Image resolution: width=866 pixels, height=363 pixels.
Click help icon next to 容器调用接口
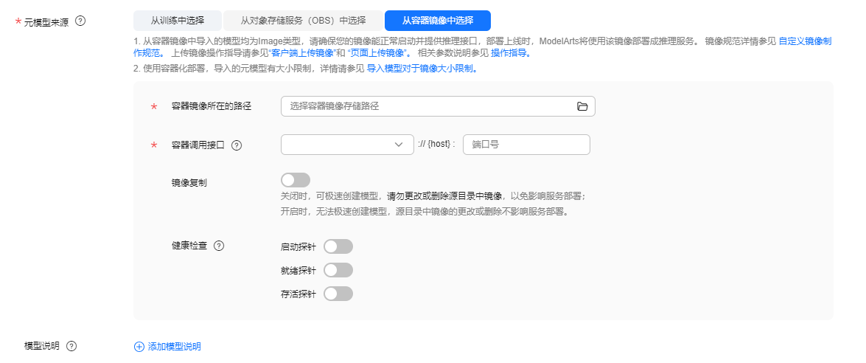(237, 145)
